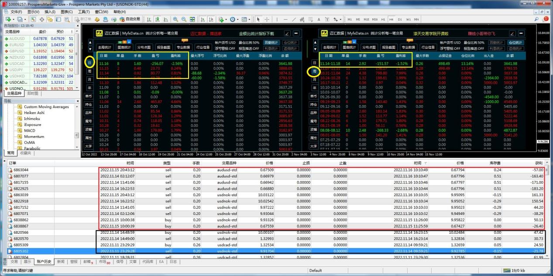This screenshot has width=553, height=276.
Task: Select the horizontal line drawing tool
Action: tap(285, 19)
